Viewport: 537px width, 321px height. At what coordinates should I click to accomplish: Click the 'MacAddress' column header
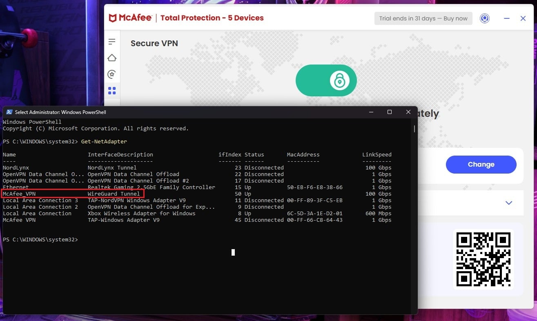tap(303, 155)
